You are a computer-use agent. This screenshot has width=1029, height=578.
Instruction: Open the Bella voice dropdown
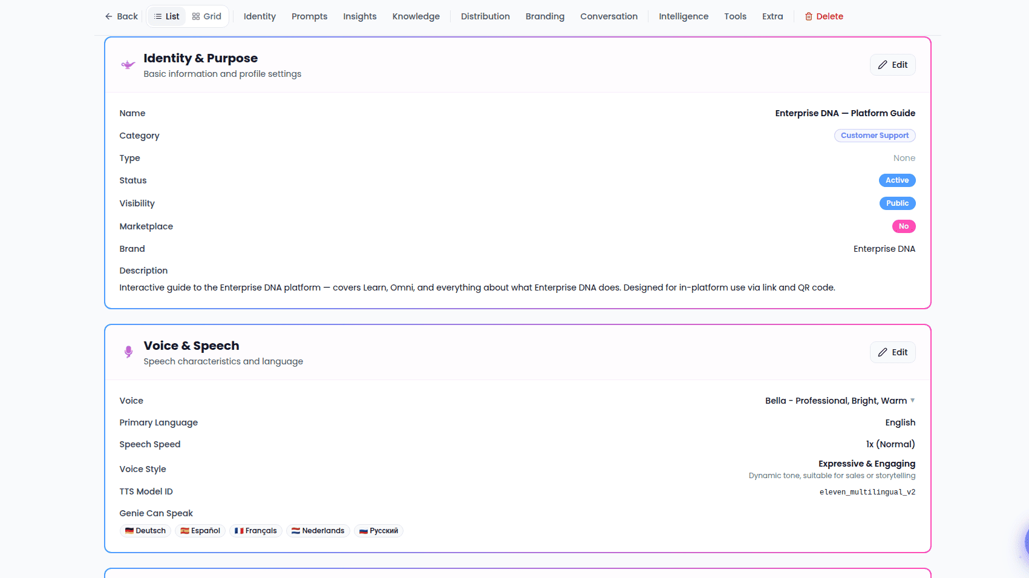coord(840,401)
